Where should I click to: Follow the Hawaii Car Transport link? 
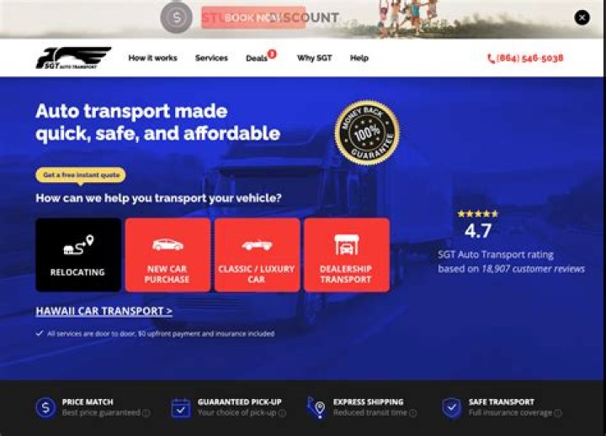click(x=104, y=311)
